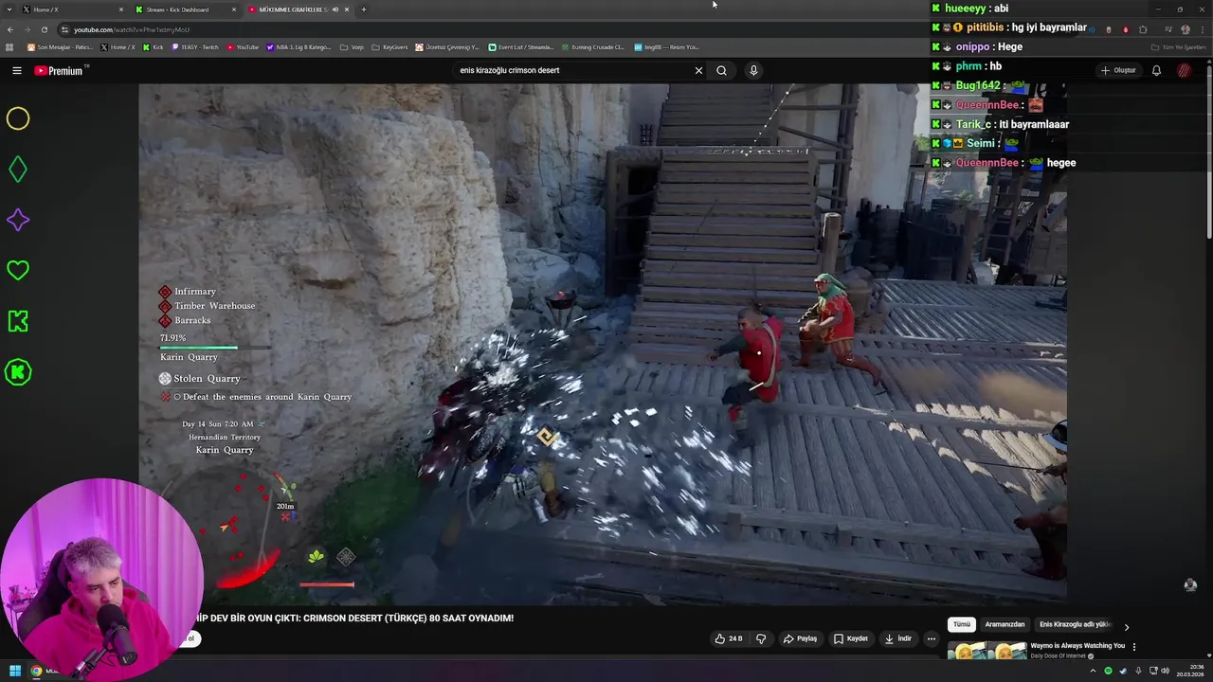This screenshot has width=1213, height=682.
Task: Close the Stream - Kick Dashboard tab
Action: (x=234, y=9)
